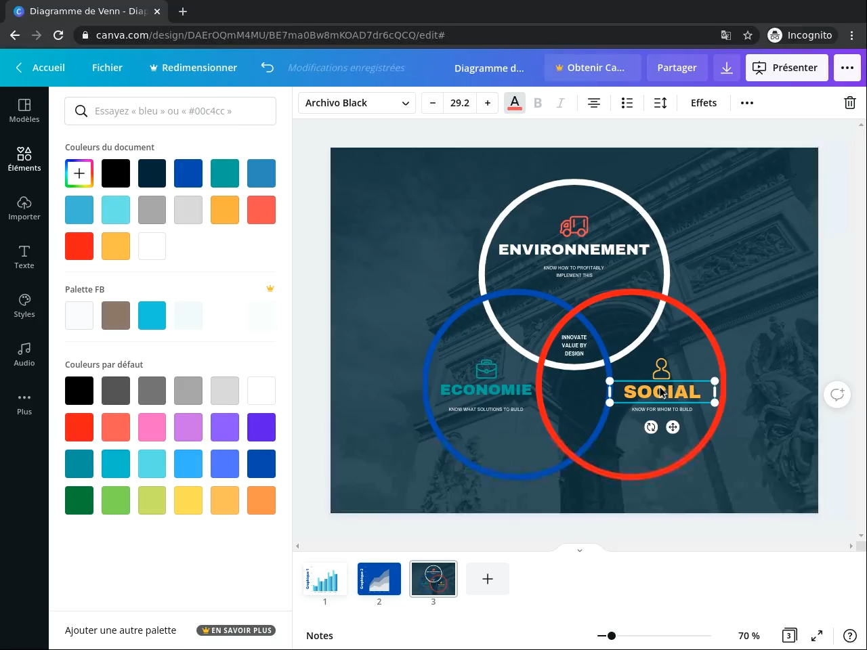Toggle italic formatting
This screenshot has height=650, width=867.
pos(560,103)
